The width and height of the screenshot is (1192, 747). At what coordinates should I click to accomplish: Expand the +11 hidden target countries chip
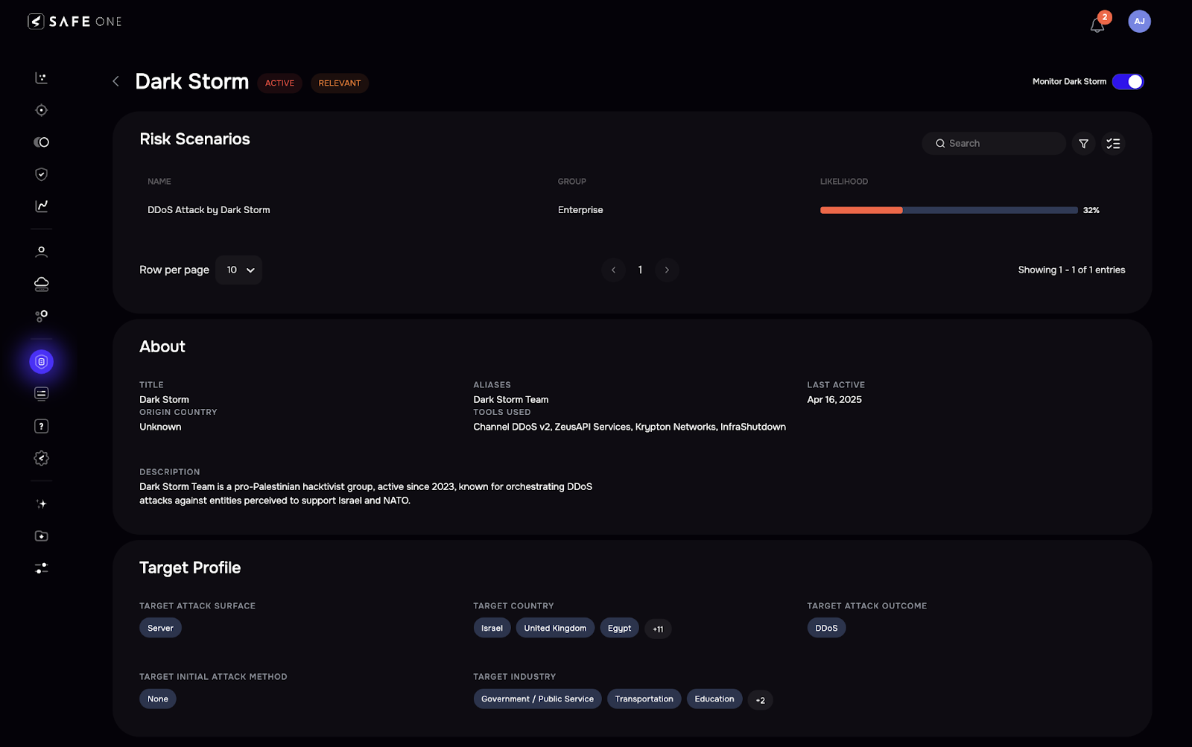[657, 629]
